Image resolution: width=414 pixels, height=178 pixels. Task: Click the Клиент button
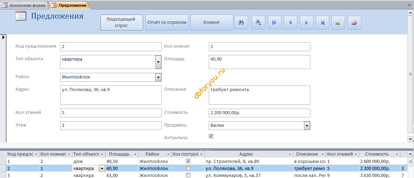pyautogui.click(x=212, y=22)
